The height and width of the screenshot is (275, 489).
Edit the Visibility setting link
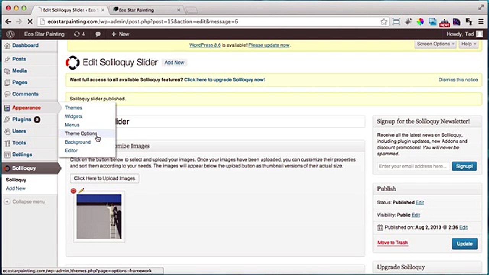tap(416, 215)
